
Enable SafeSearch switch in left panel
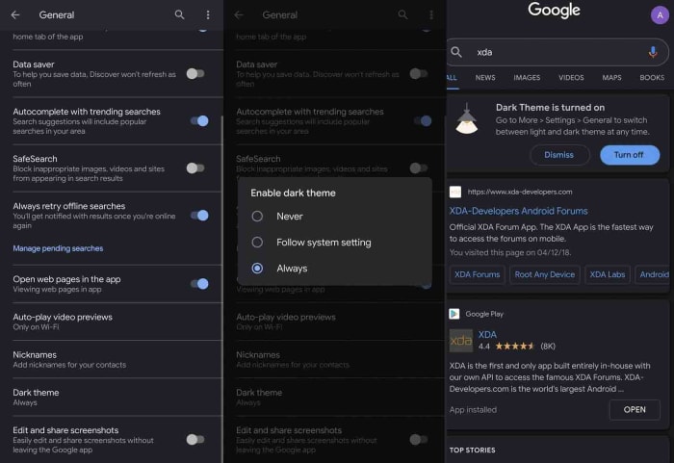click(x=195, y=168)
